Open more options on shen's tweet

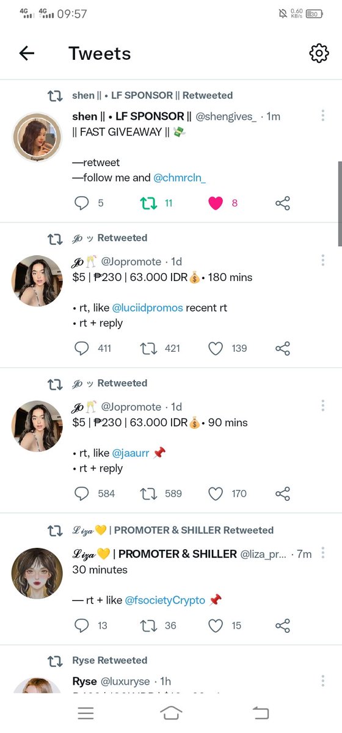322,115
